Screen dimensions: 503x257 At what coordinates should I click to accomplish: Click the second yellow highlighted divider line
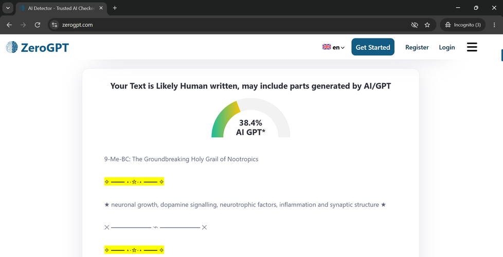(x=134, y=250)
